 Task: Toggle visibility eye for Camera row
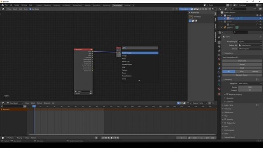coord(261,28)
